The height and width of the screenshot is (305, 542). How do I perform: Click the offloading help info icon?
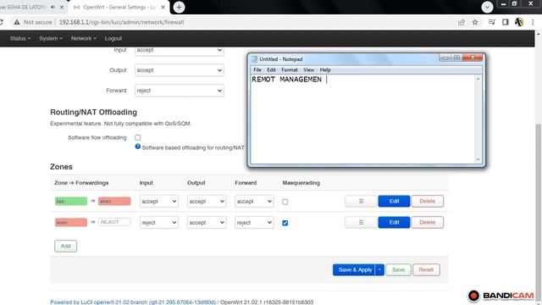(137, 147)
